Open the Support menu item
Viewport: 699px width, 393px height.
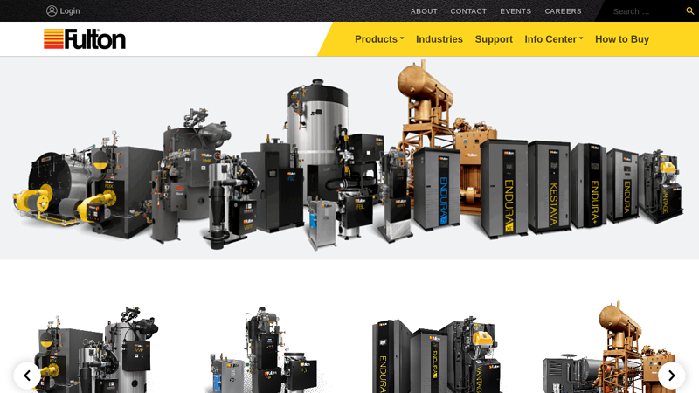494,39
